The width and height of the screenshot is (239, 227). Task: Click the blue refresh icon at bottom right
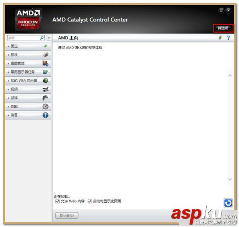[228, 203]
